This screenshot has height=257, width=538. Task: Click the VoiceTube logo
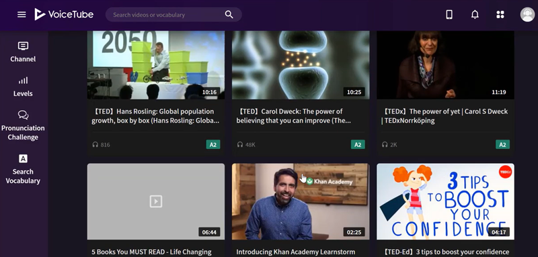point(64,14)
